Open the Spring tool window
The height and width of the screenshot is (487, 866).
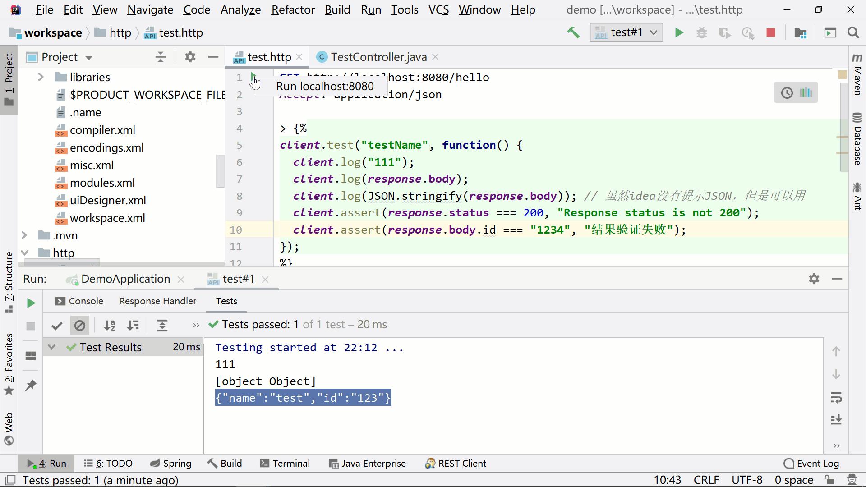[x=170, y=464]
